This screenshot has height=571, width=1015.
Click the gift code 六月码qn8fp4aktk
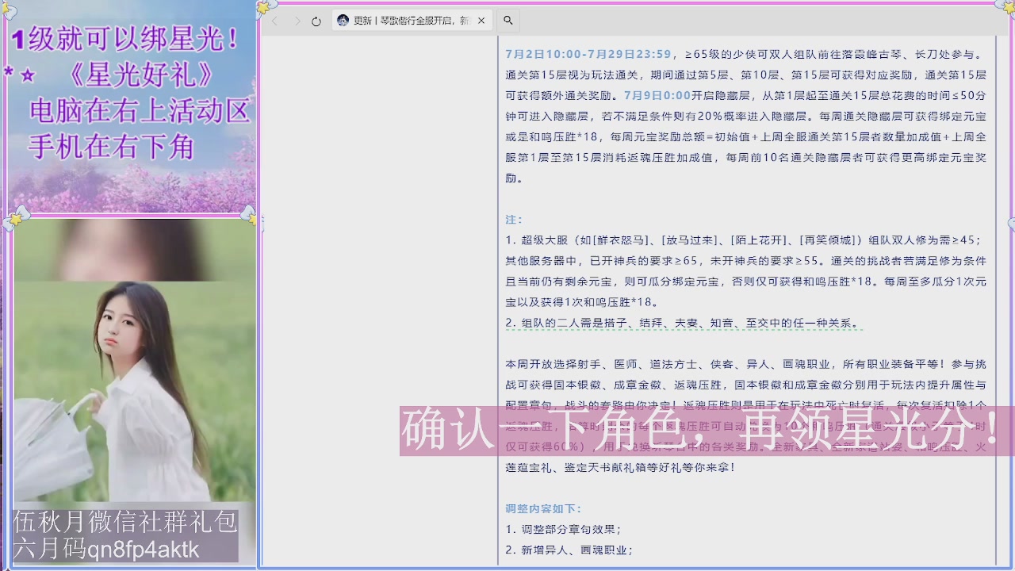(107, 549)
